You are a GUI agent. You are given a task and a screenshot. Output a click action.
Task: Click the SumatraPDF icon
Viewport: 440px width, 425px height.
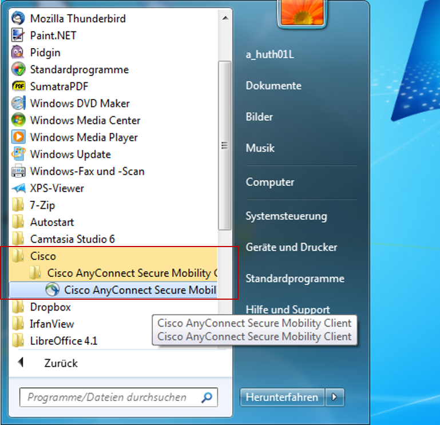point(18,86)
